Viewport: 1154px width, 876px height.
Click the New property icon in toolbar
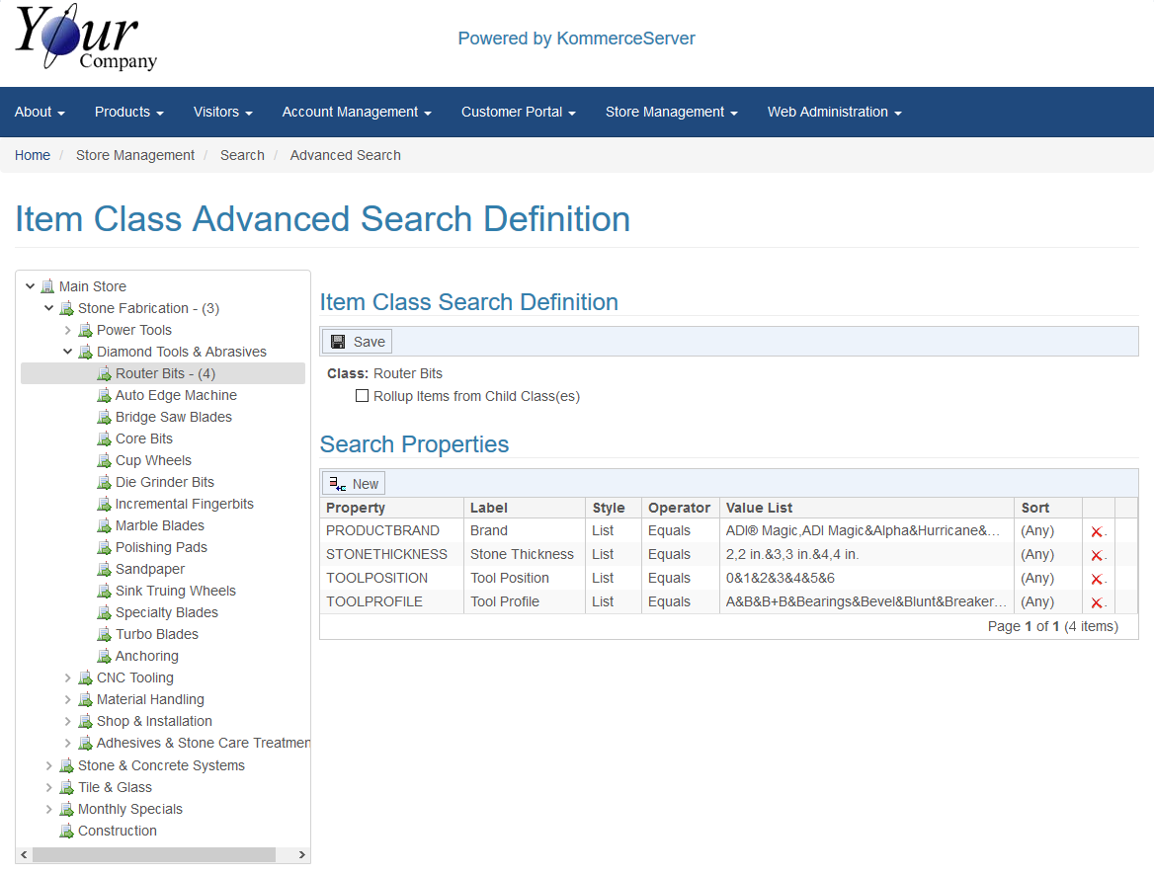click(x=338, y=484)
